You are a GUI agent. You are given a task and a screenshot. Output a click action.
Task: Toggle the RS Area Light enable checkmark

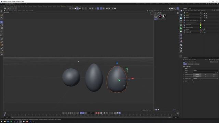click(x=203, y=33)
